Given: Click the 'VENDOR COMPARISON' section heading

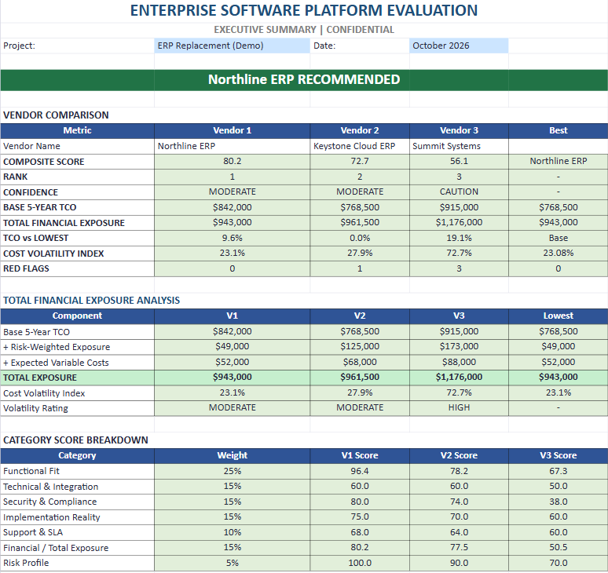Looking at the screenshot, I should pyautogui.click(x=56, y=115).
